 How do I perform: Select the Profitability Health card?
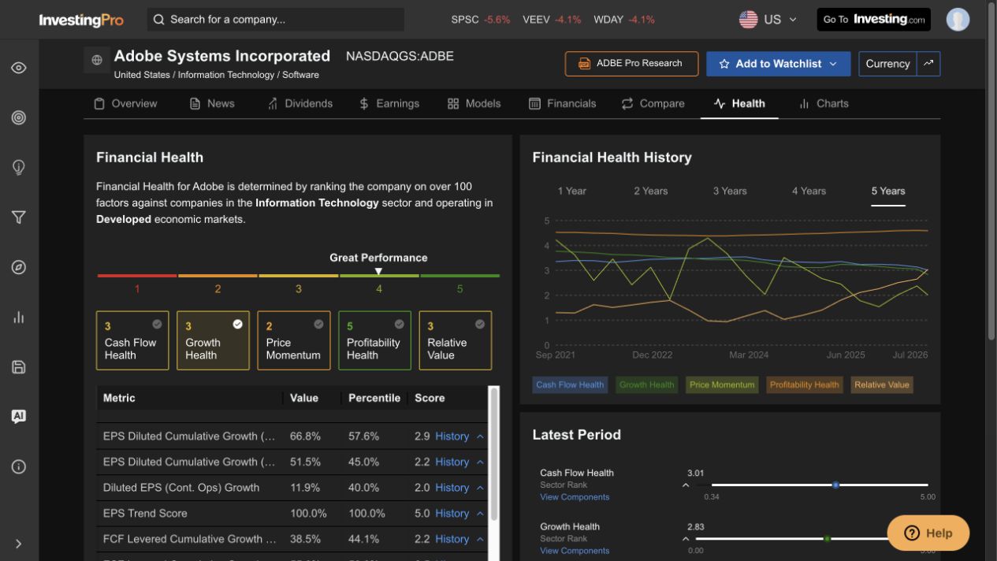(x=374, y=340)
